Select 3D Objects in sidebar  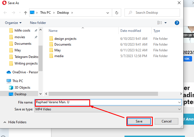click(x=22, y=88)
